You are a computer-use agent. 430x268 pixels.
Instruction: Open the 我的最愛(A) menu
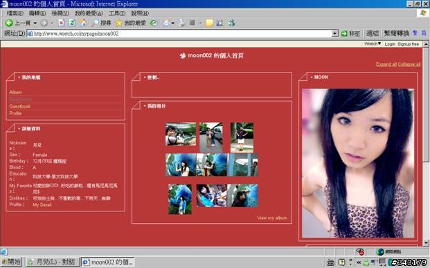pos(89,13)
